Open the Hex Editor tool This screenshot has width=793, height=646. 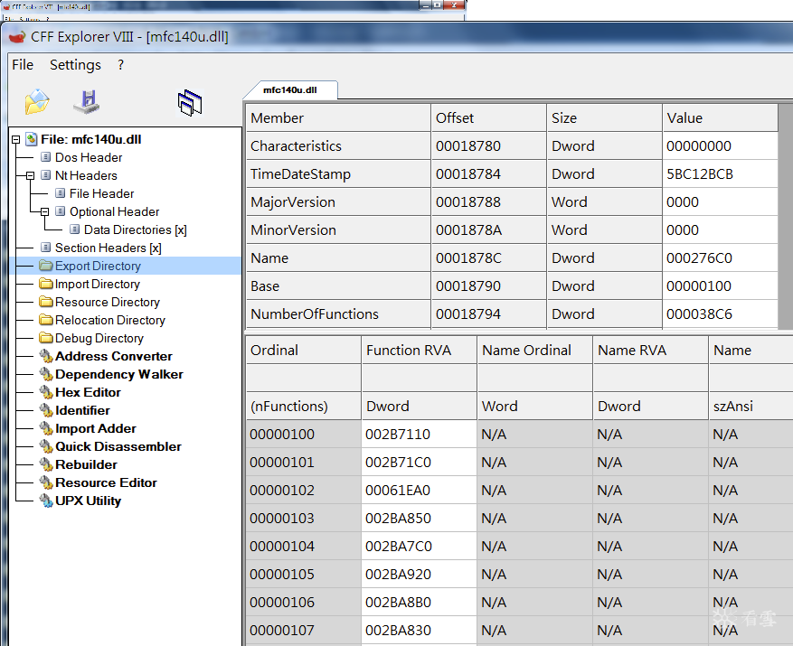88,393
